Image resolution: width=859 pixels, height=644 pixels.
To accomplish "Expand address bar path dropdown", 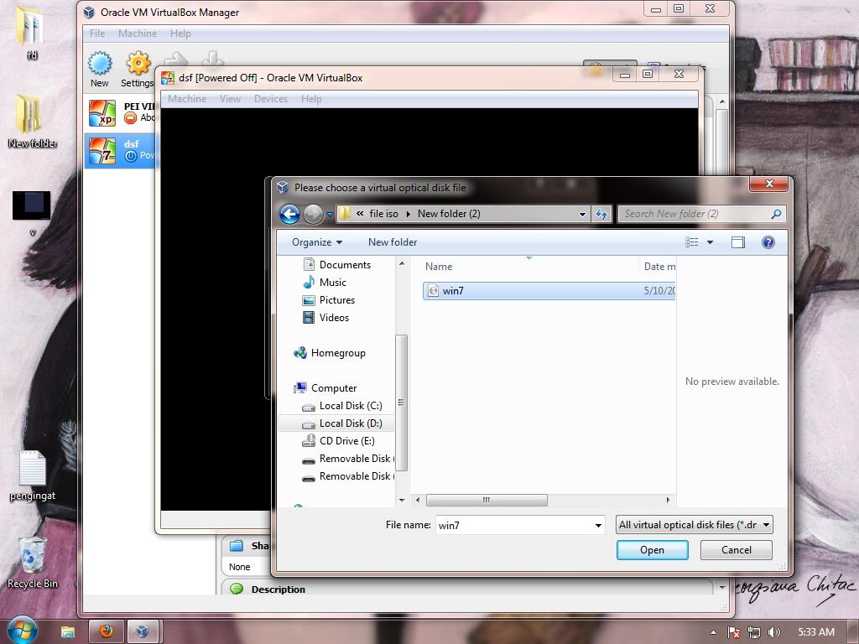I will (582, 214).
